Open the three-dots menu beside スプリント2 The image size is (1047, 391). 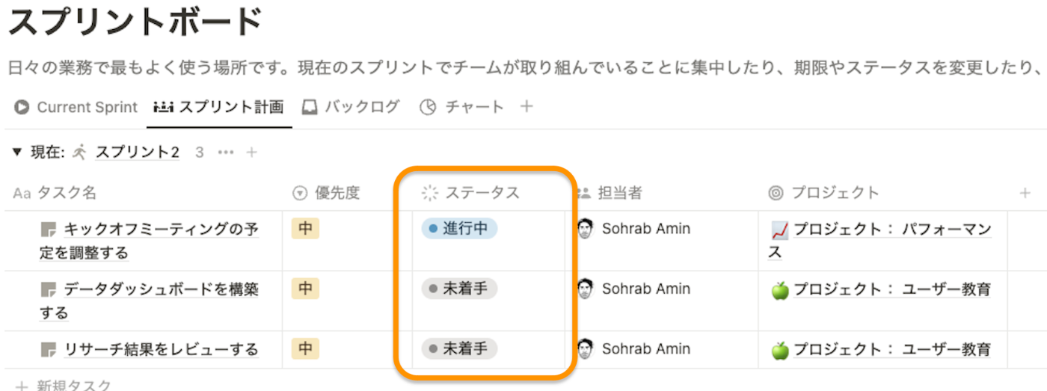pos(225,153)
